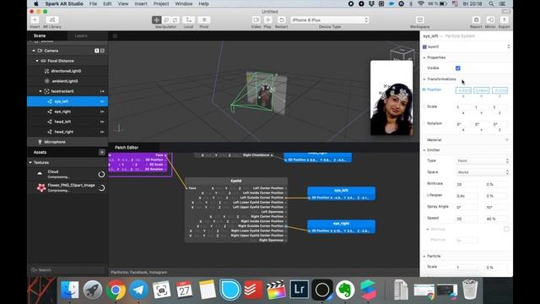
Task: Click the Lifespan value field
Action: [467, 196]
